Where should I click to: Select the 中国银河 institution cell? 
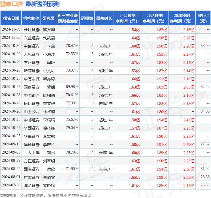click(32, 95)
